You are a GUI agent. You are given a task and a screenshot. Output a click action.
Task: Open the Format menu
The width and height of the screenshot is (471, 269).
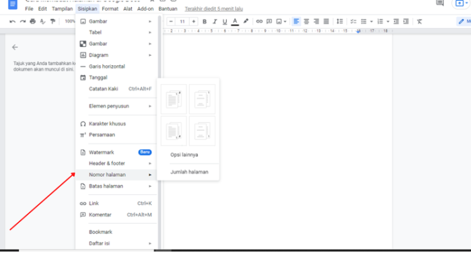point(110,9)
